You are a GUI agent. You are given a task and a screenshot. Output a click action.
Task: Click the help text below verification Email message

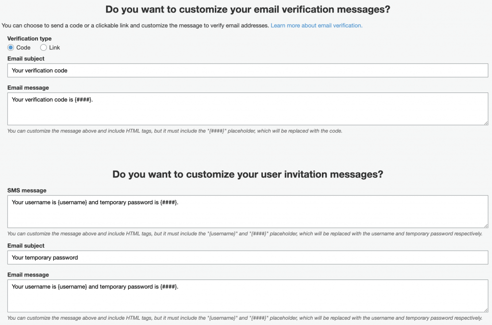pos(174,131)
